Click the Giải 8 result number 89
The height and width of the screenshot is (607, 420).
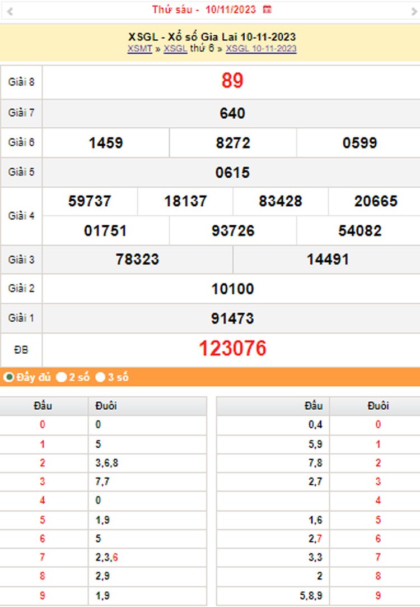tap(232, 81)
